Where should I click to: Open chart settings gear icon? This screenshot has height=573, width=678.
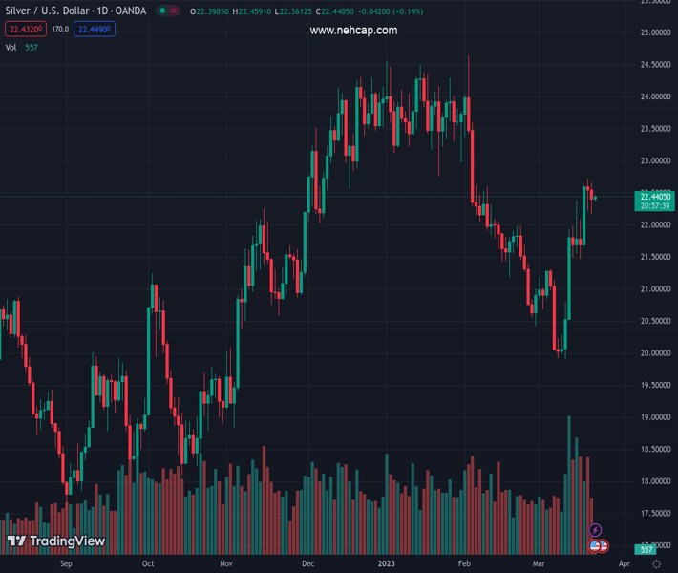click(x=656, y=564)
